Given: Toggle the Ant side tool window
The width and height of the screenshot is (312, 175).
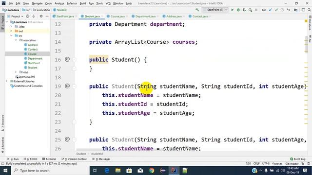Looking at the screenshot, I should pyautogui.click(x=310, y=39).
